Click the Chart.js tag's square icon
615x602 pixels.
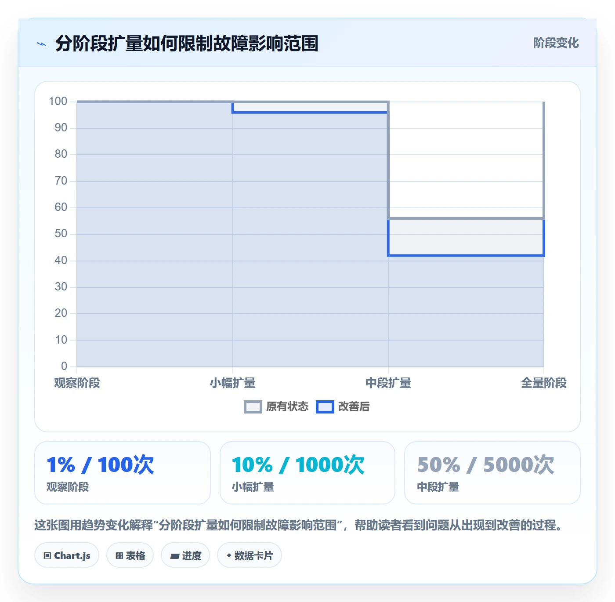[x=47, y=556]
